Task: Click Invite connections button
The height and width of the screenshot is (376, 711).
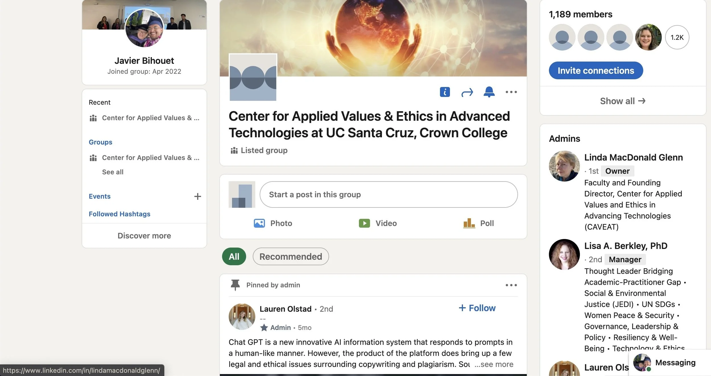Action: [596, 70]
